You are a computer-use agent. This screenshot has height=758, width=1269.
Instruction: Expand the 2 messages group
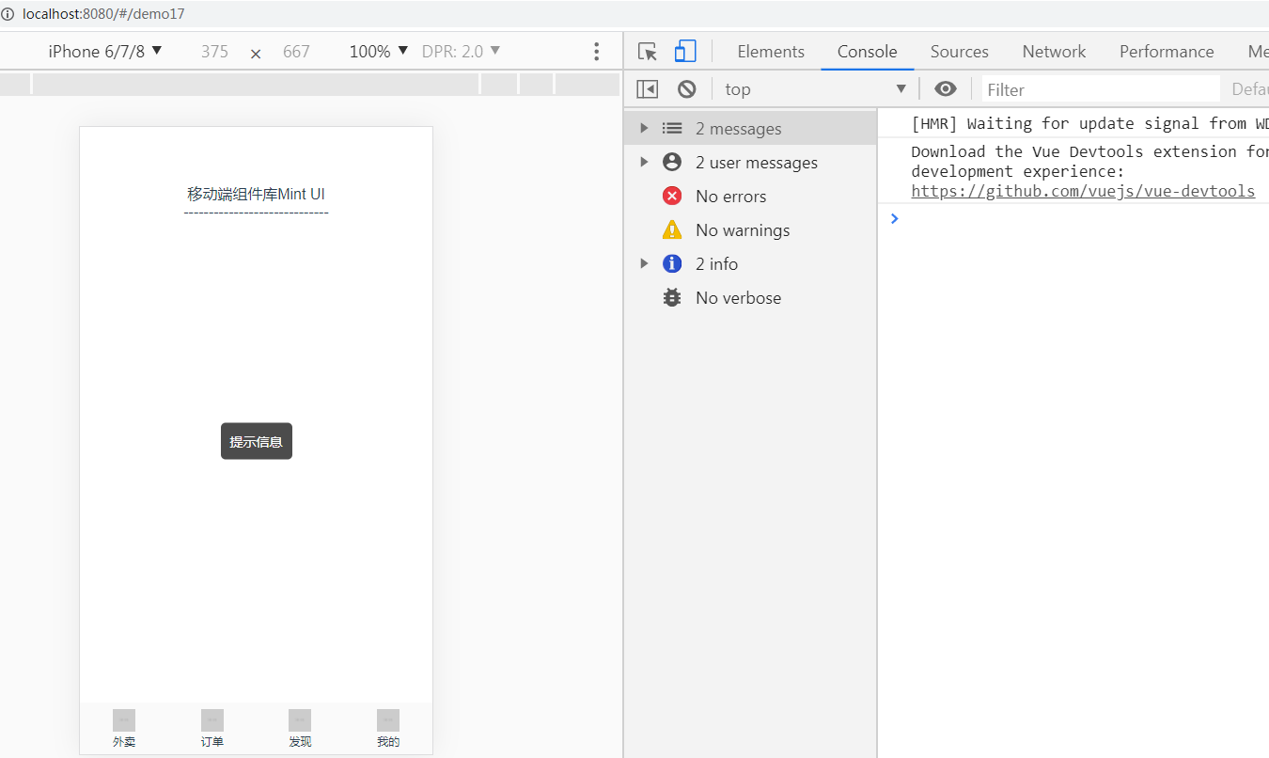[x=644, y=128]
